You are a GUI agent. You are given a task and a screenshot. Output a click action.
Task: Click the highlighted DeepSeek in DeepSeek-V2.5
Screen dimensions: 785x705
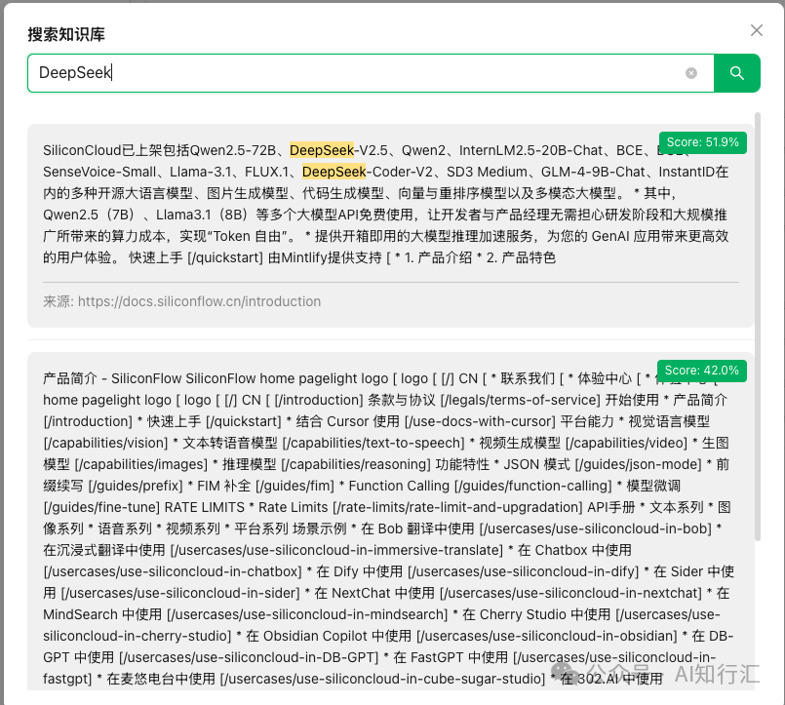coord(322,150)
